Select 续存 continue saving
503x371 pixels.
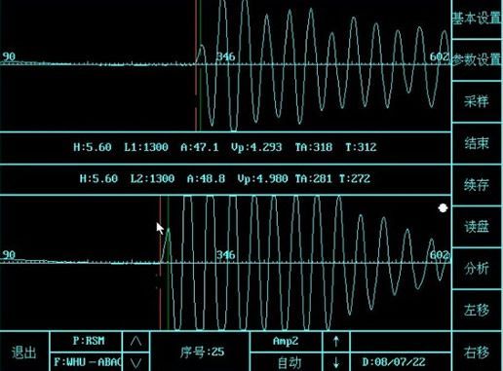[477, 185]
